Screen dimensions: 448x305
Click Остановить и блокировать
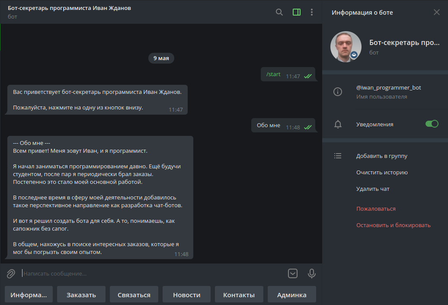coord(393,225)
